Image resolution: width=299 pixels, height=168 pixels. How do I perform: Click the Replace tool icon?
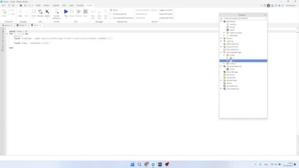coord(40,12)
